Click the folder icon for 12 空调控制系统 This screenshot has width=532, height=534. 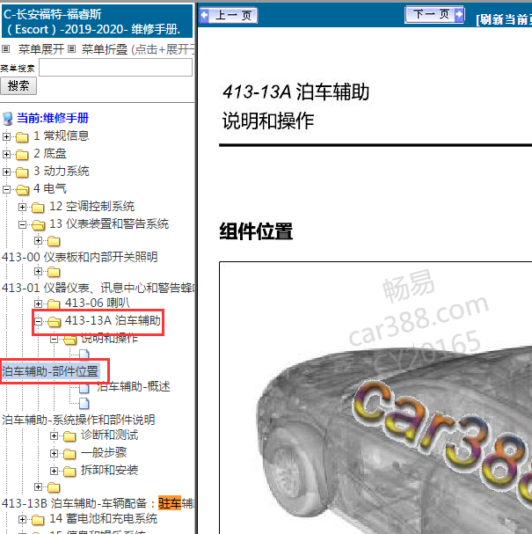click(38, 207)
